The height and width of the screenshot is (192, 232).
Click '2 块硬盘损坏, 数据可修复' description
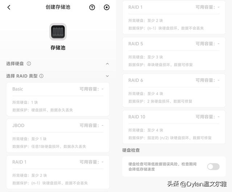[x=170, y=101]
